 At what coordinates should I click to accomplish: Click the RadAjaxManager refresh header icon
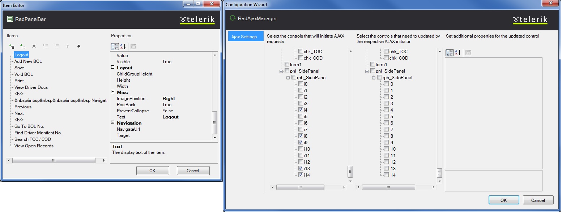(x=233, y=18)
